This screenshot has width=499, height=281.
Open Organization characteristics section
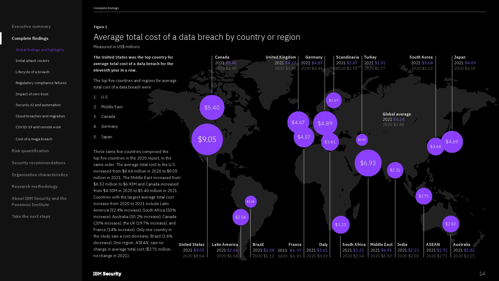pos(40,175)
